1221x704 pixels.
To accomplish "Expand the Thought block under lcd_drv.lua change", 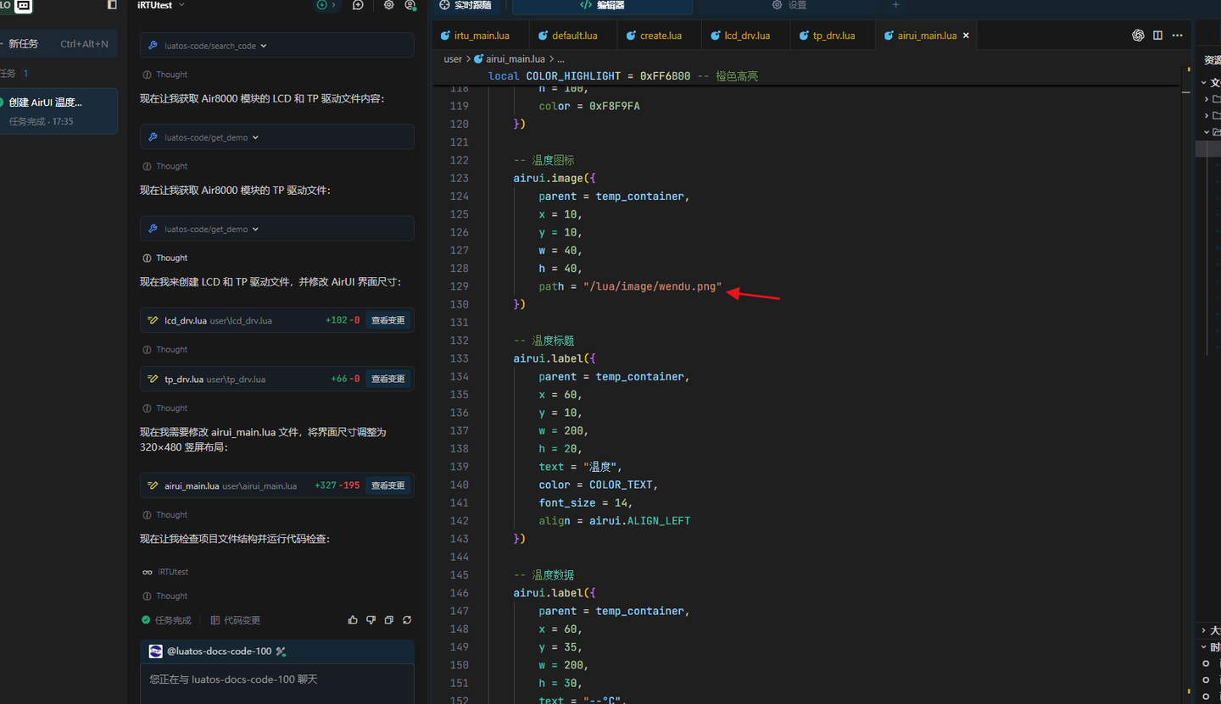I will [165, 349].
